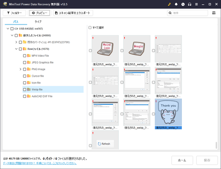Toggle the view layout icon beside search
Image resolution: width=221 pixels, height=169 pixels.
[214, 13]
